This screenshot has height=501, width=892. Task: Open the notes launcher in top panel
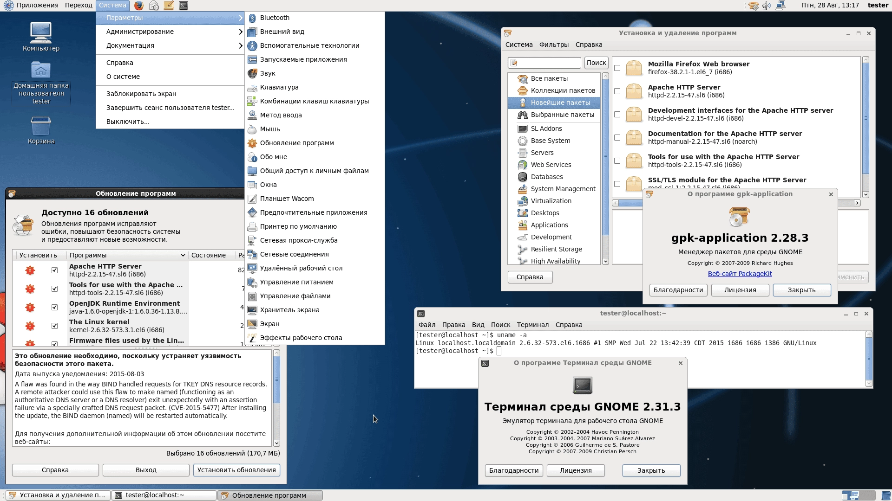click(169, 6)
